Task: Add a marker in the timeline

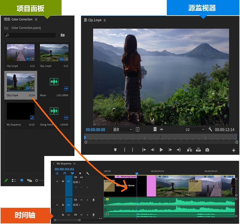Action: [80, 173]
